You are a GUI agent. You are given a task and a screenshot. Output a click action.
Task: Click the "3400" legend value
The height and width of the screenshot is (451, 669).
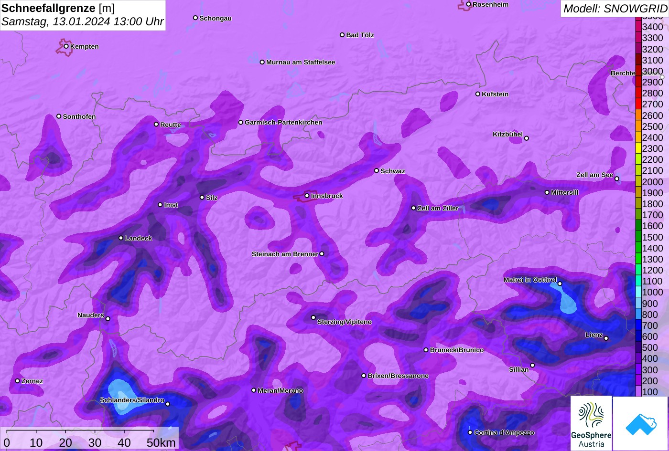(x=653, y=27)
